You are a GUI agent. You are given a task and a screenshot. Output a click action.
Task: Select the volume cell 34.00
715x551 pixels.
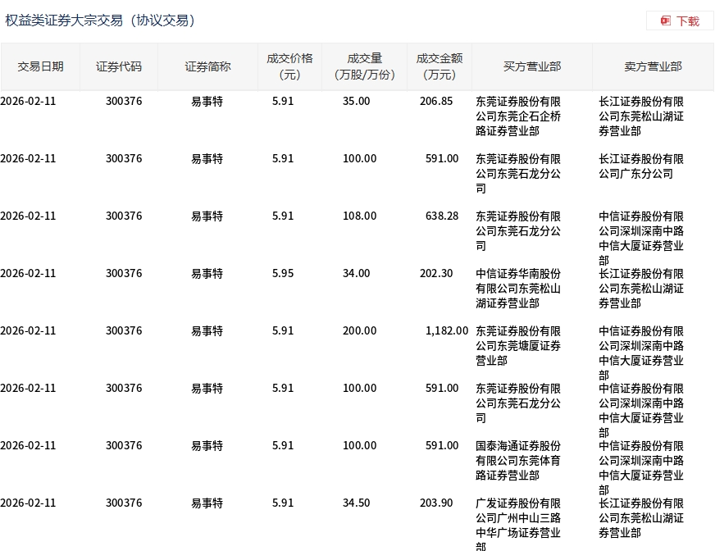(356, 274)
